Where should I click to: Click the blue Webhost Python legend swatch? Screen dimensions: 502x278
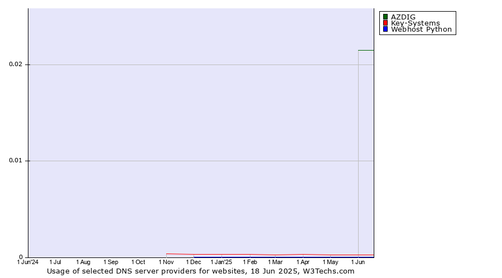pos(385,29)
